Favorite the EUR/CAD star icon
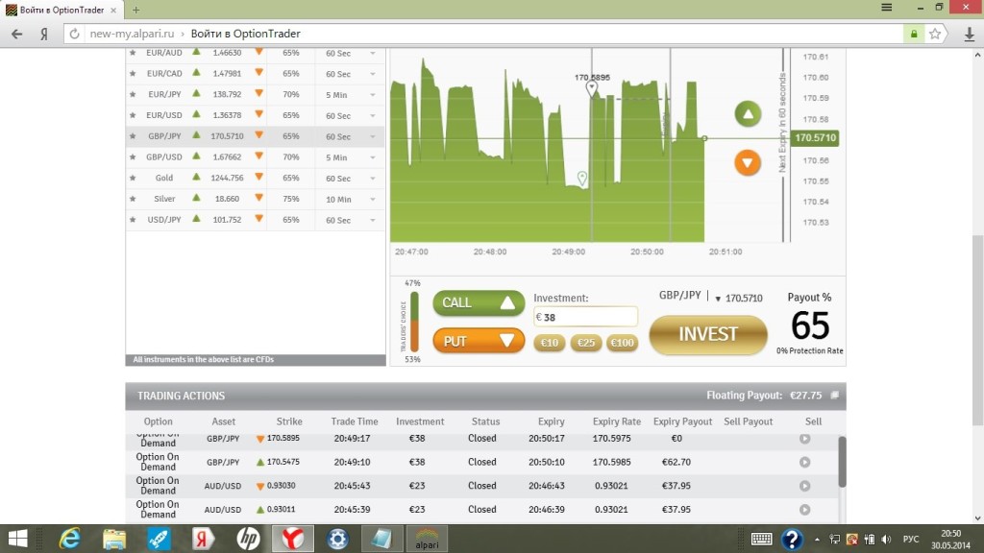Viewport: 984px width, 553px height. (133, 73)
